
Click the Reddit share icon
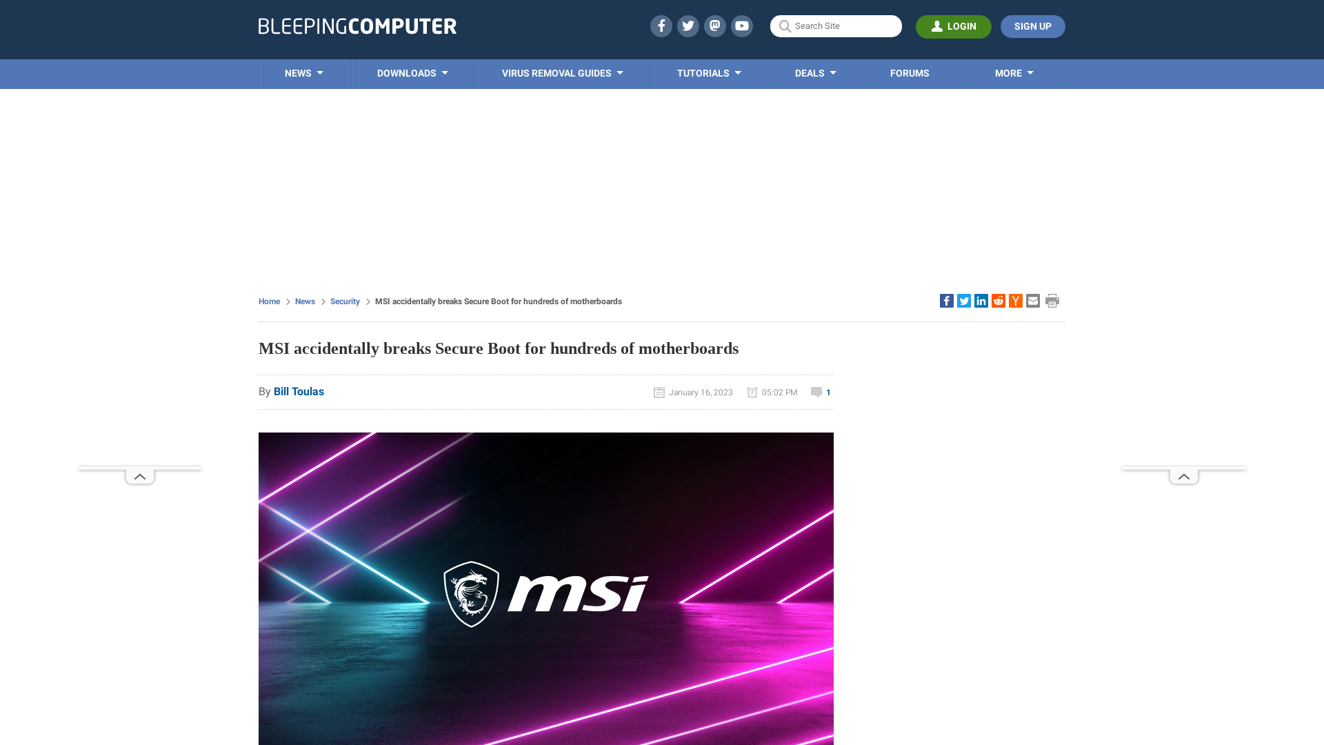pos(998,300)
